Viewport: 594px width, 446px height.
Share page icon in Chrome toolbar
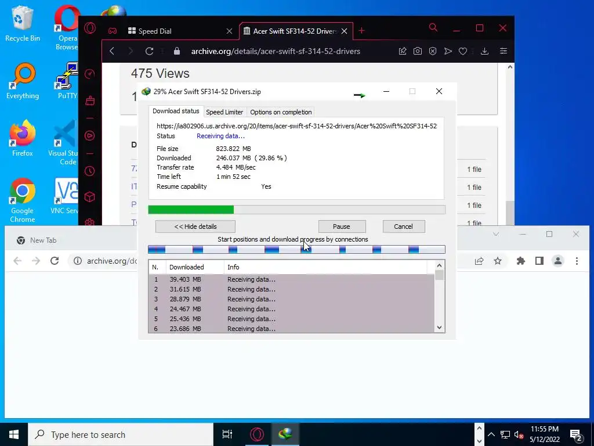(x=479, y=261)
